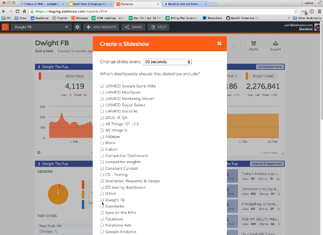
Task: Open the JTF bookmarks folder
Action: click(x=6, y=18)
